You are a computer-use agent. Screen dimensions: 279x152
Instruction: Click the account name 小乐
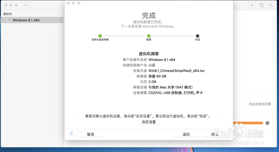pos(152,65)
